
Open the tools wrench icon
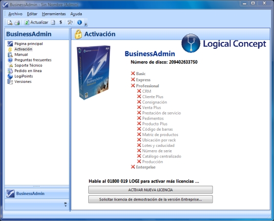coord(70,22)
